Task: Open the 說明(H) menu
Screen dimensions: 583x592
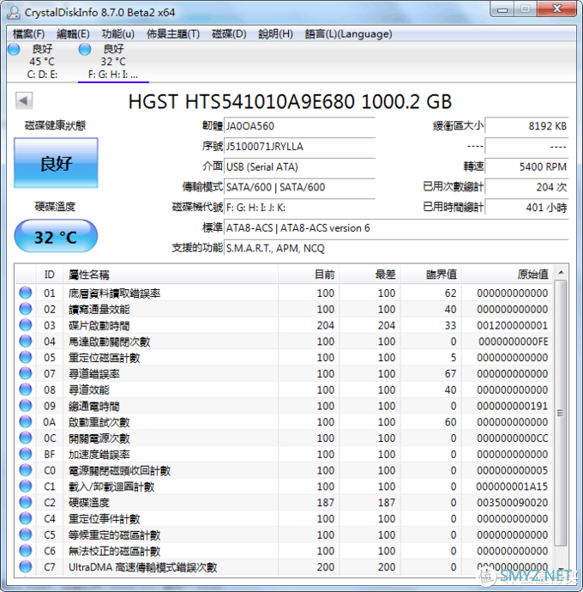Action: point(275,34)
